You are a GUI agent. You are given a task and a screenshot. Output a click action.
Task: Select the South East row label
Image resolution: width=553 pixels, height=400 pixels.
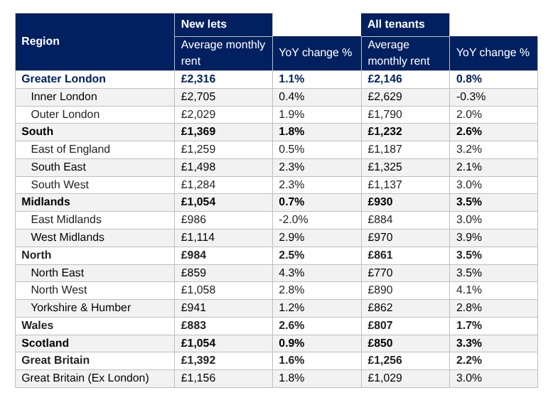(58, 167)
